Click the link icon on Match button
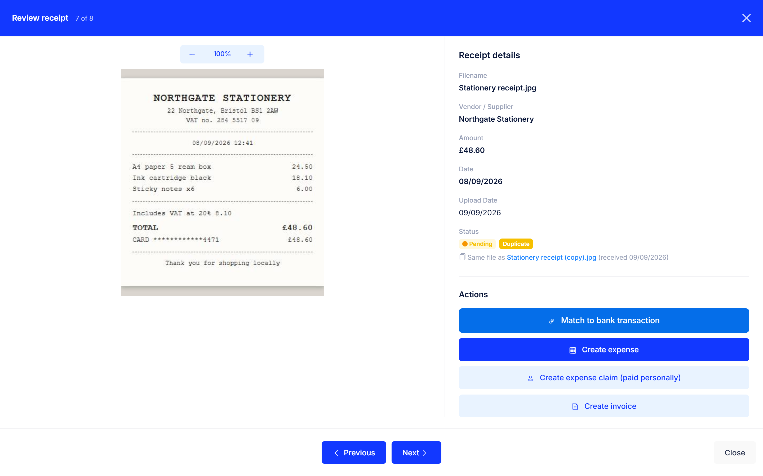This screenshot has height=476, width=763. [551, 321]
